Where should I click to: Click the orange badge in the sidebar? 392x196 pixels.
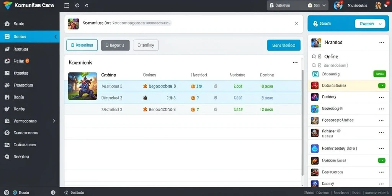tap(27, 61)
